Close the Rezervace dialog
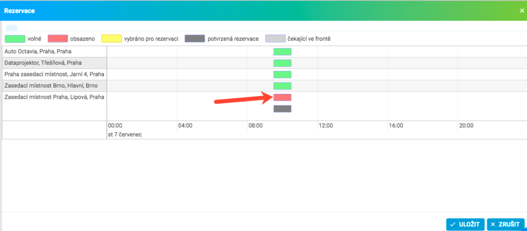The image size is (527, 231). click(522, 11)
